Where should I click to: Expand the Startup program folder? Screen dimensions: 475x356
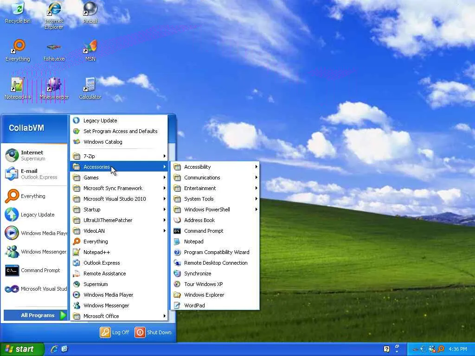point(119,210)
